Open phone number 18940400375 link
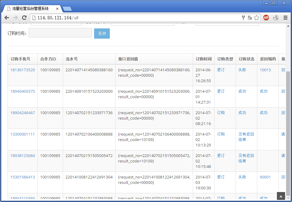This screenshot has width=292, height=202. 23,91
